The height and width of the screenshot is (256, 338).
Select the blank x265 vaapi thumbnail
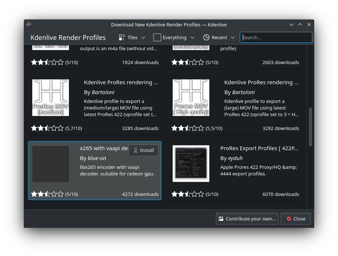[x=51, y=164]
